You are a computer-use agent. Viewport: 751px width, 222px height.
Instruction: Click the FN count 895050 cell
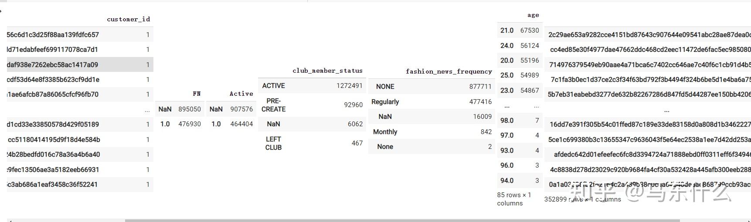click(x=190, y=109)
